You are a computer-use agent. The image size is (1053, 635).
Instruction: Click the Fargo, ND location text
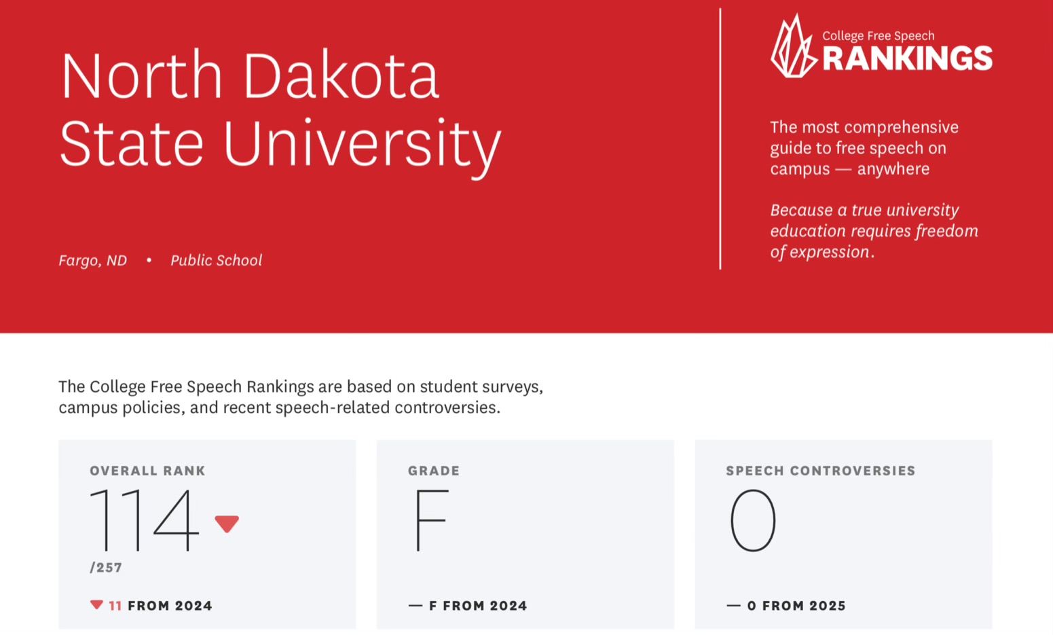93,260
